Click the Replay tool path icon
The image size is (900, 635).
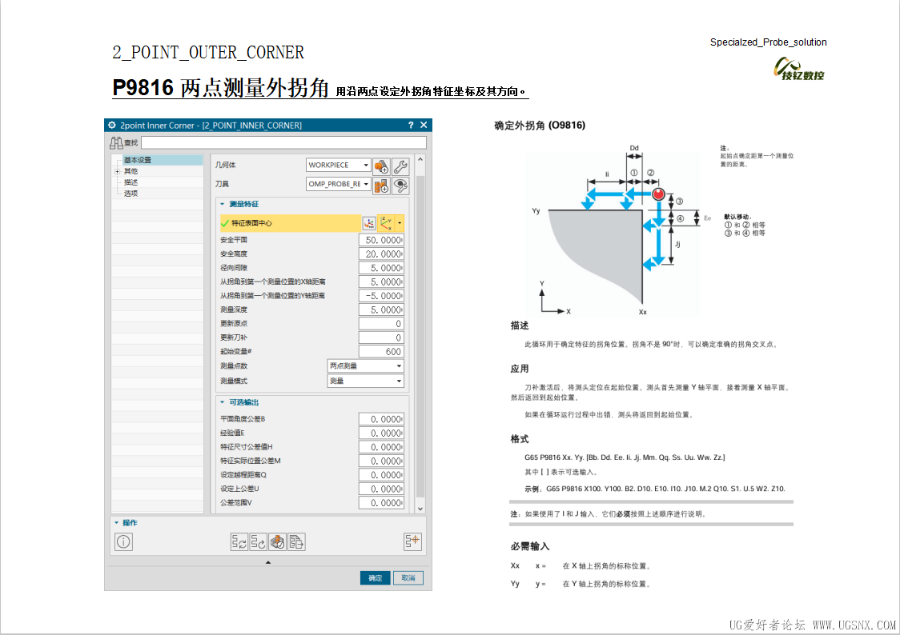(x=259, y=541)
